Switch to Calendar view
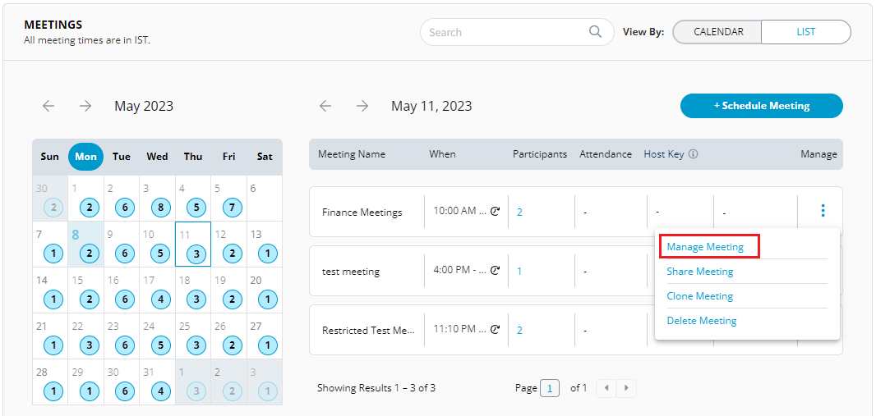 click(x=717, y=32)
